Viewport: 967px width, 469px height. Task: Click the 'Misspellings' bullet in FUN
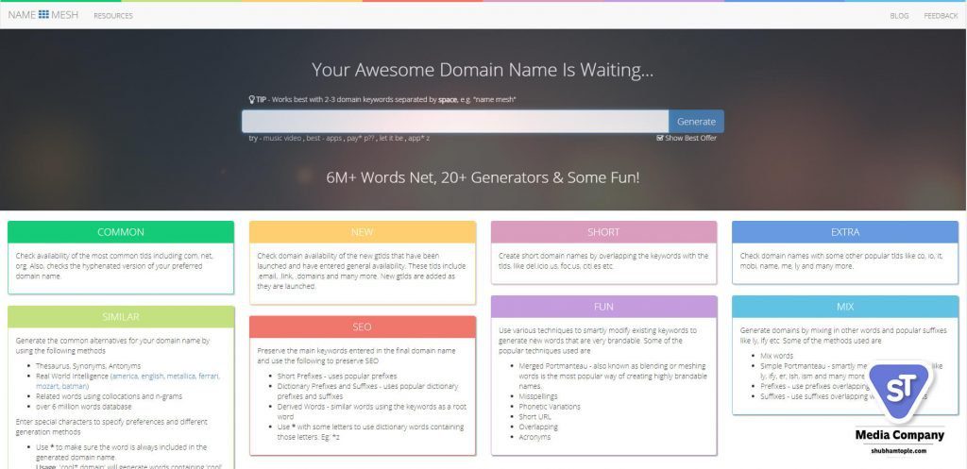coord(538,396)
